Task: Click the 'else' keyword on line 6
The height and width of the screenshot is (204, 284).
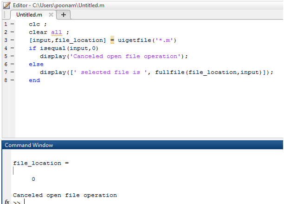Action: (36, 65)
